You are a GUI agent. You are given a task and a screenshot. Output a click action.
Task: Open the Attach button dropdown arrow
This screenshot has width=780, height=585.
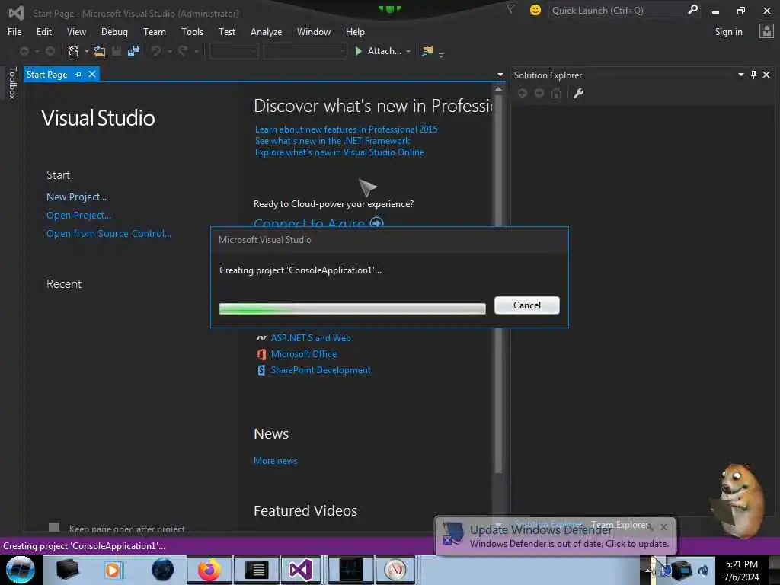pyautogui.click(x=408, y=51)
